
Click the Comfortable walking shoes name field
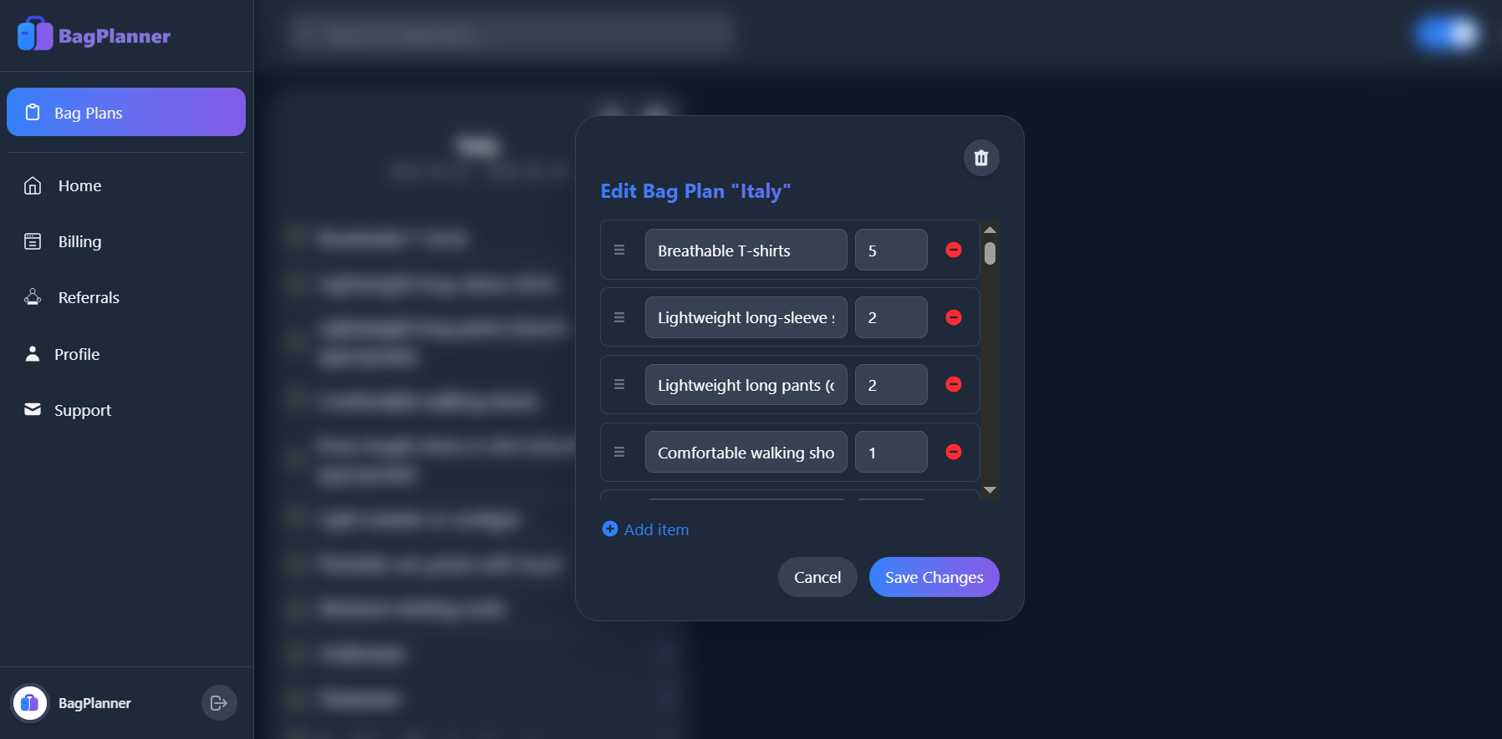[746, 452]
